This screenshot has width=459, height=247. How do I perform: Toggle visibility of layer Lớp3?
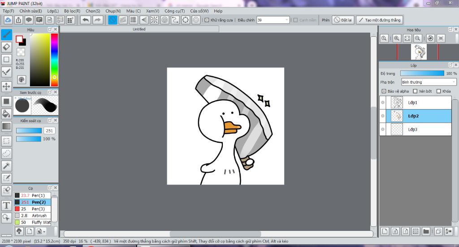coord(383,129)
